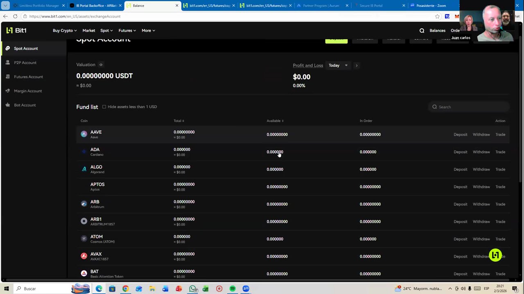Image resolution: width=524 pixels, height=294 pixels.
Task: Open Balances in the header
Action: pyautogui.click(x=437, y=31)
